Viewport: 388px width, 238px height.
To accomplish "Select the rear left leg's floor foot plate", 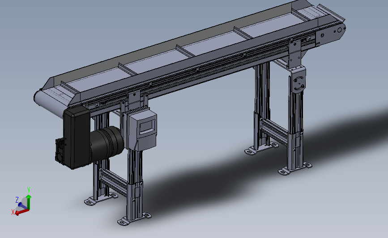I will tap(101, 199).
